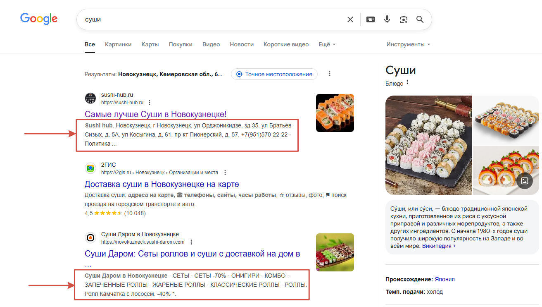Open the on-screen keyboard input tool
The image size is (542, 307).
370,19
